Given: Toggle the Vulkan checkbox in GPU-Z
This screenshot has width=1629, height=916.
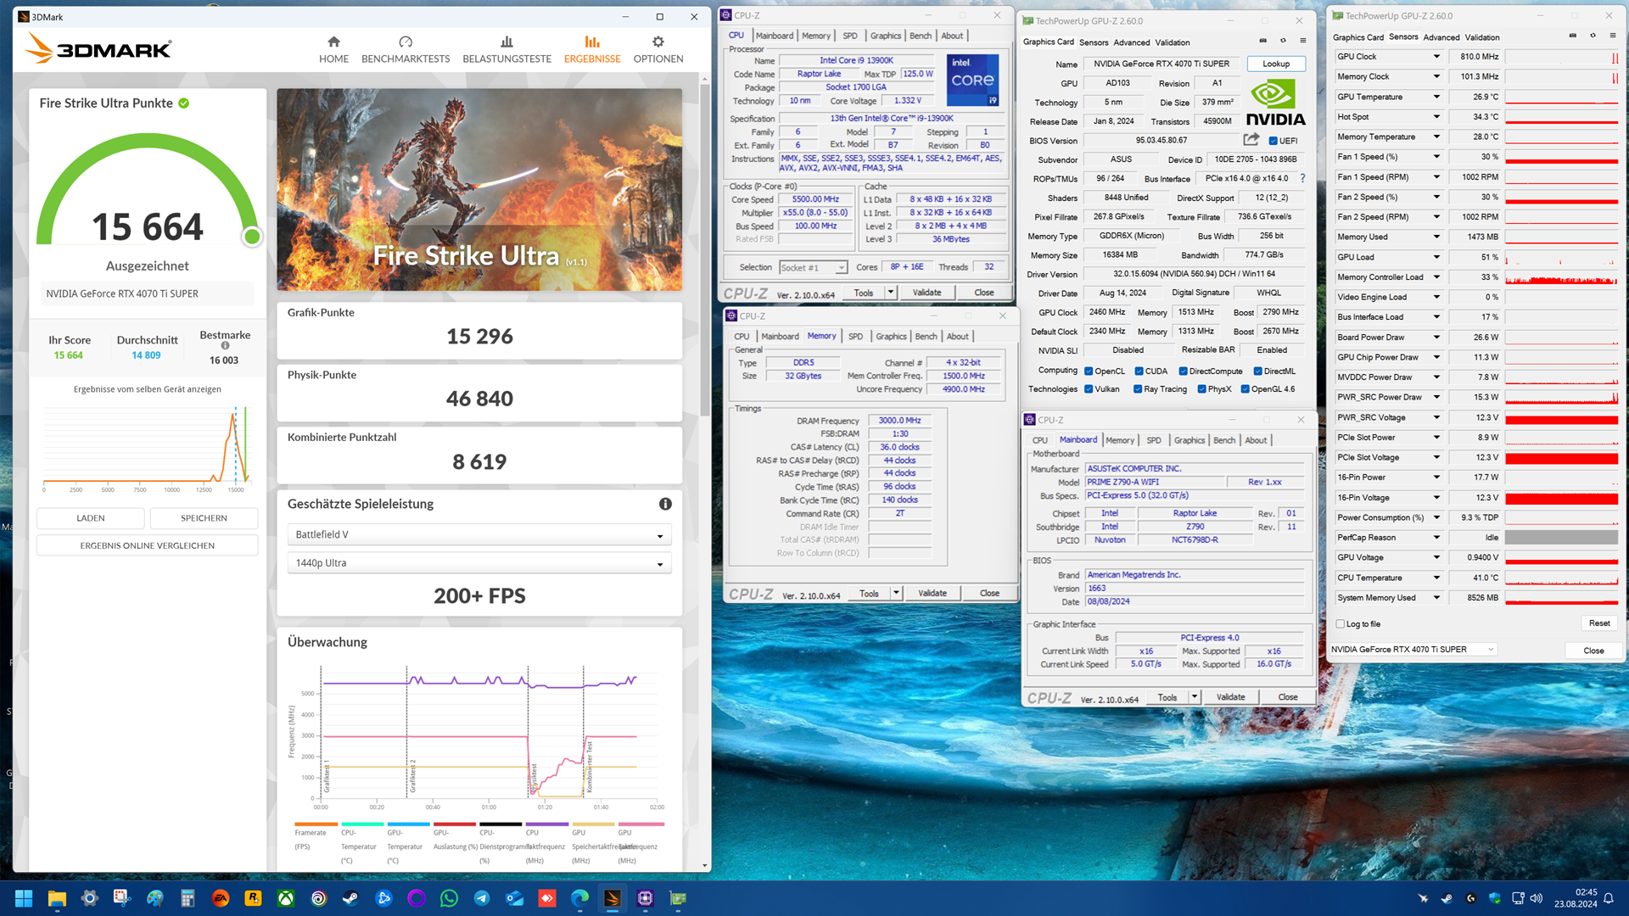Looking at the screenshot, I should [1089, 389].
